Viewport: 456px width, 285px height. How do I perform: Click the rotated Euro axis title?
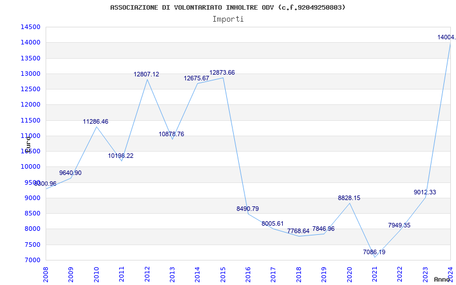click(x=28, y=144)
